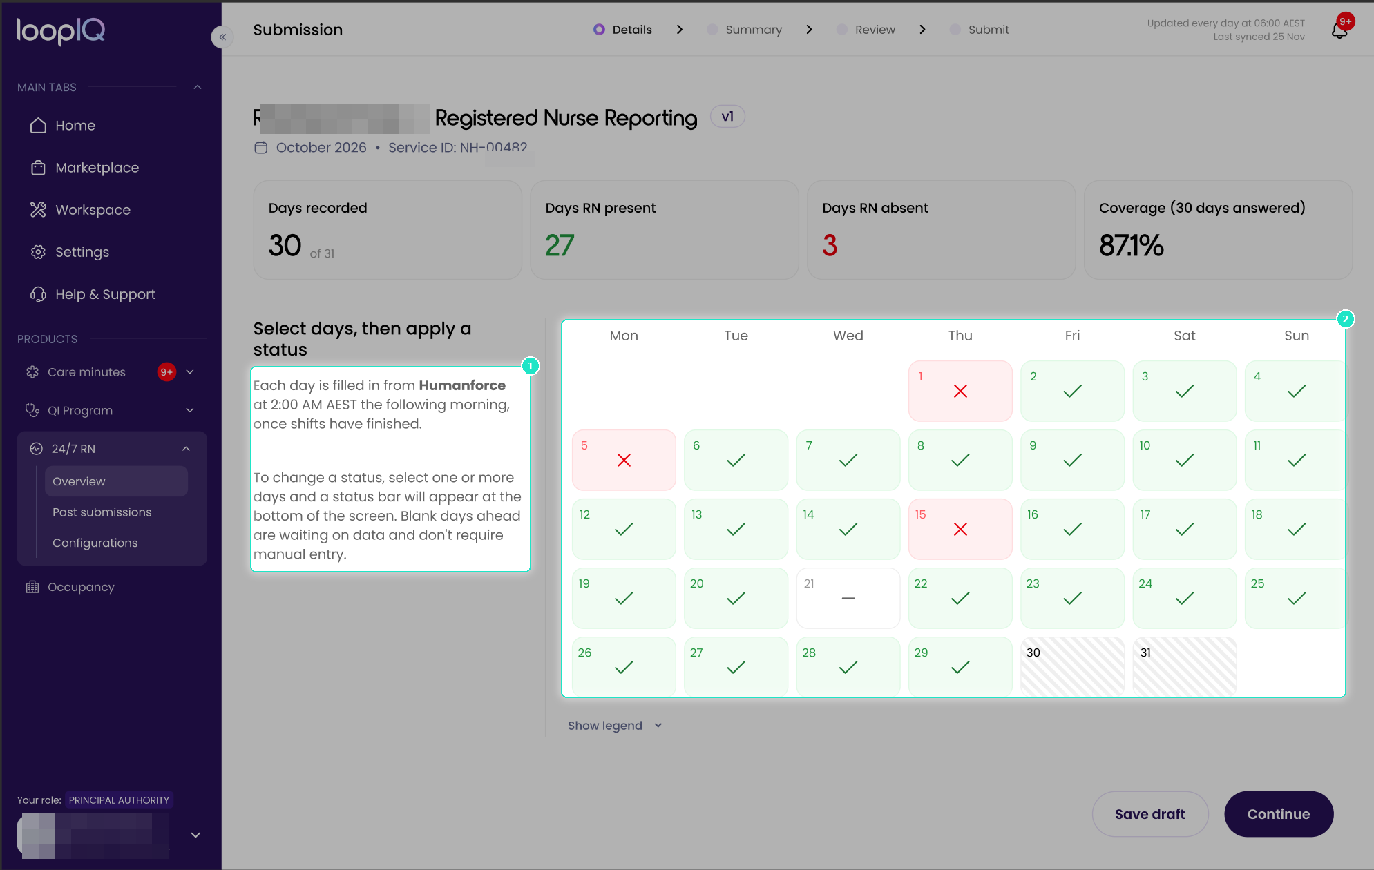The image size is (1374, 870).
Task: Select day 1 marked absent
Action: point(960,391)
